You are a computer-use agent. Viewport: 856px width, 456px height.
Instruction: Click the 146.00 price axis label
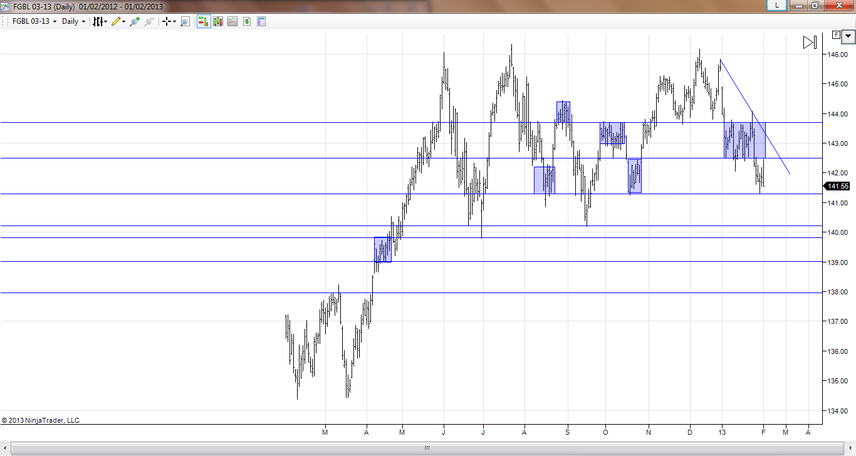[838, 54]
